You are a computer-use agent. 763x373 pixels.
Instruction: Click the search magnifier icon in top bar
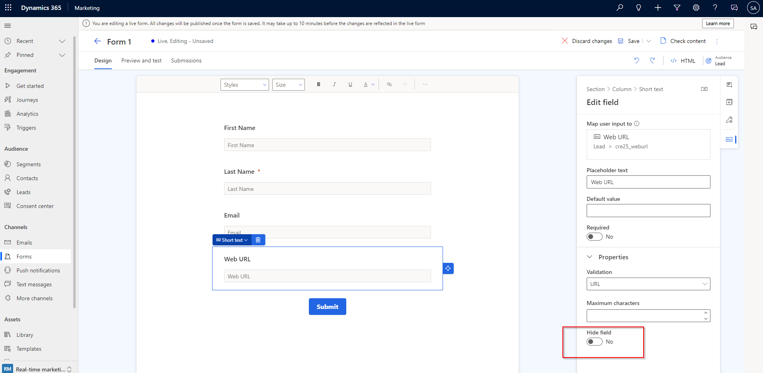620,8
